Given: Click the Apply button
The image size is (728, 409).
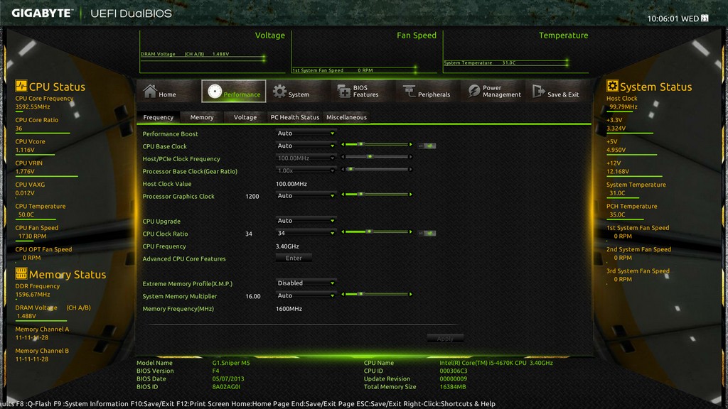Looking at the screenshot, I should click(x=445, y=339).
